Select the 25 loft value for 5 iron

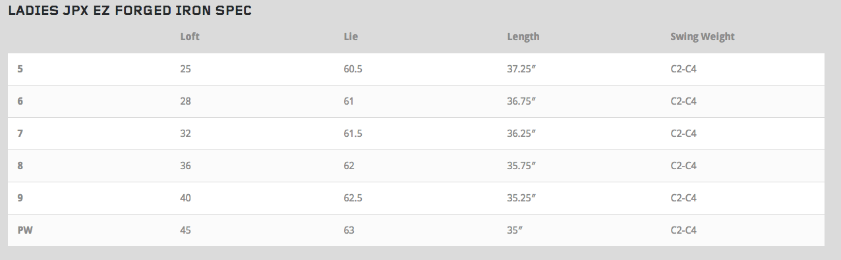point(185,68)
